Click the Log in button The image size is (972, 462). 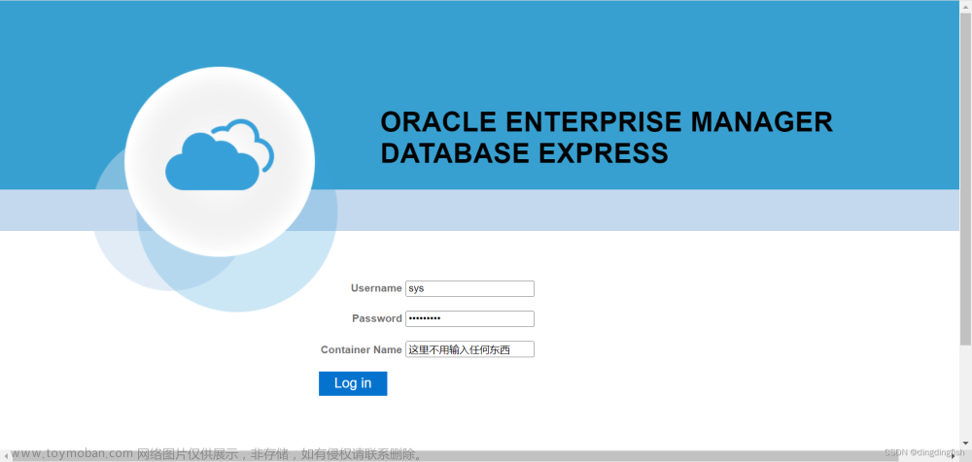tap(353, 383)
